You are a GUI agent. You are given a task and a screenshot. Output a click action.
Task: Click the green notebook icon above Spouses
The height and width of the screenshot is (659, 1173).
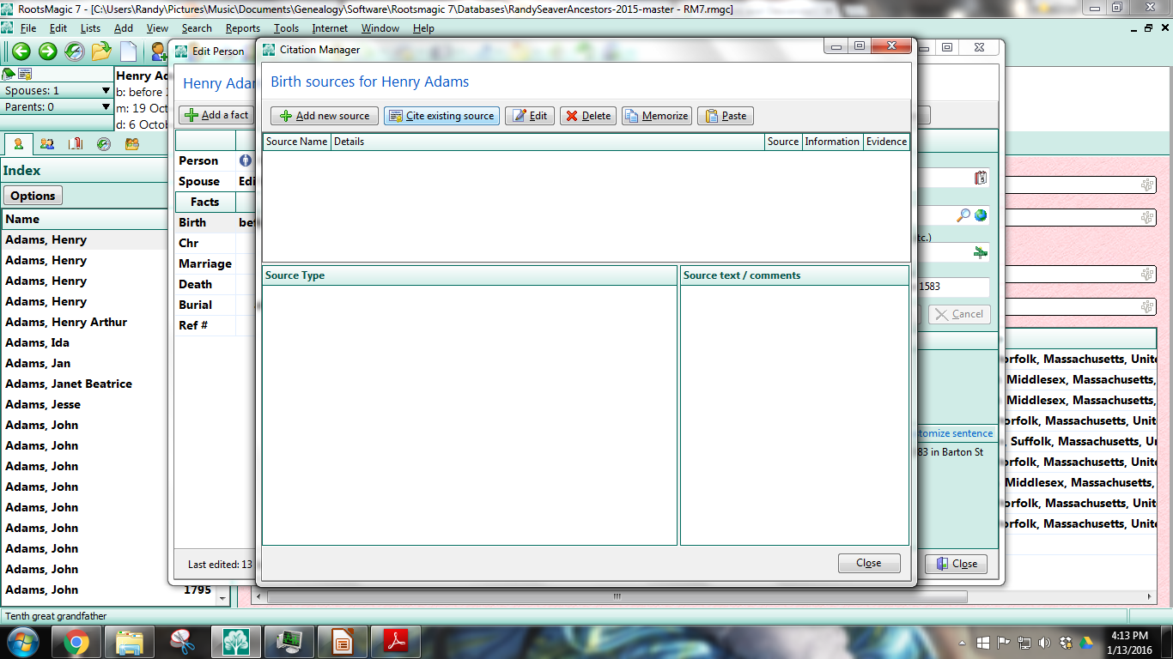(9, 74)
